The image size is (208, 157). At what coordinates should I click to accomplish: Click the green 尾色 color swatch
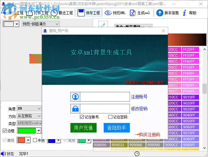82,141
